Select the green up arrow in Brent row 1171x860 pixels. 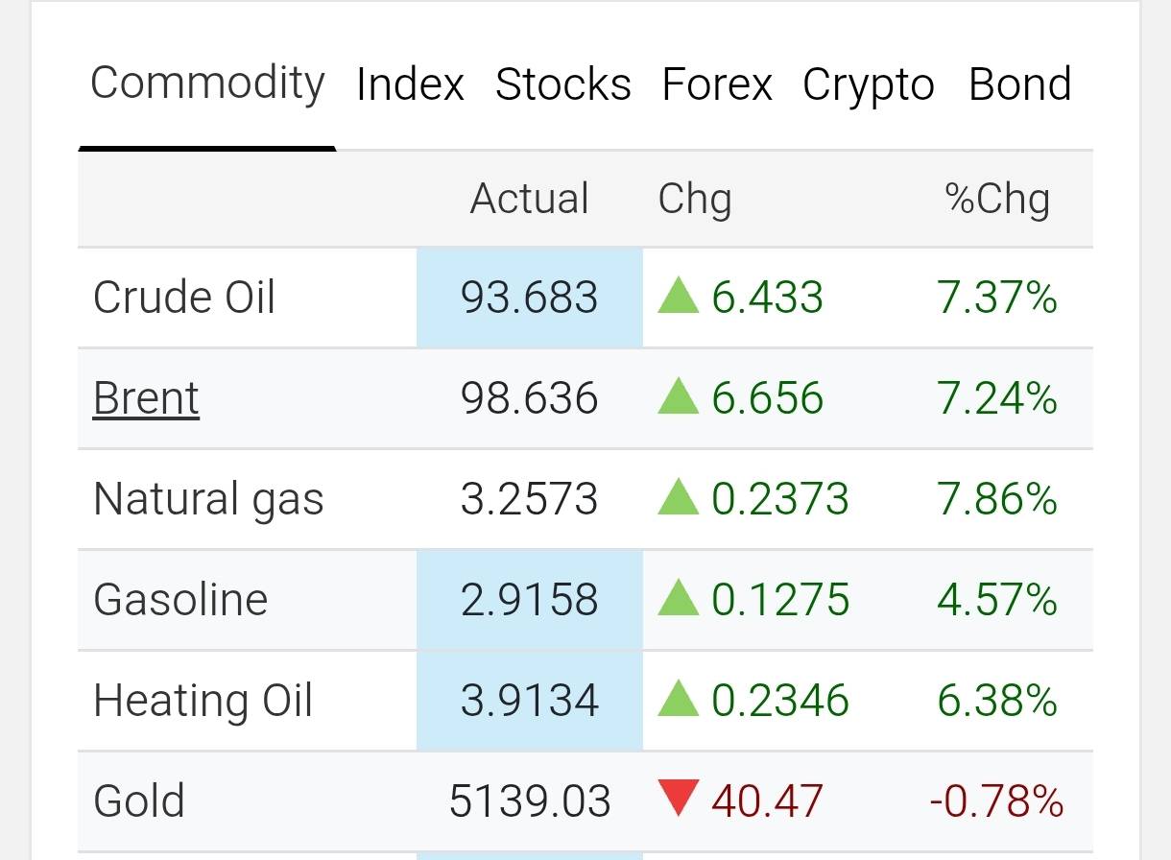click(678, 396)
